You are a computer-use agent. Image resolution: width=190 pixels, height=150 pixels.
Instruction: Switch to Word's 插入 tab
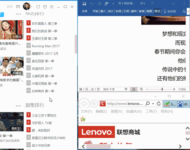point(103,11)
